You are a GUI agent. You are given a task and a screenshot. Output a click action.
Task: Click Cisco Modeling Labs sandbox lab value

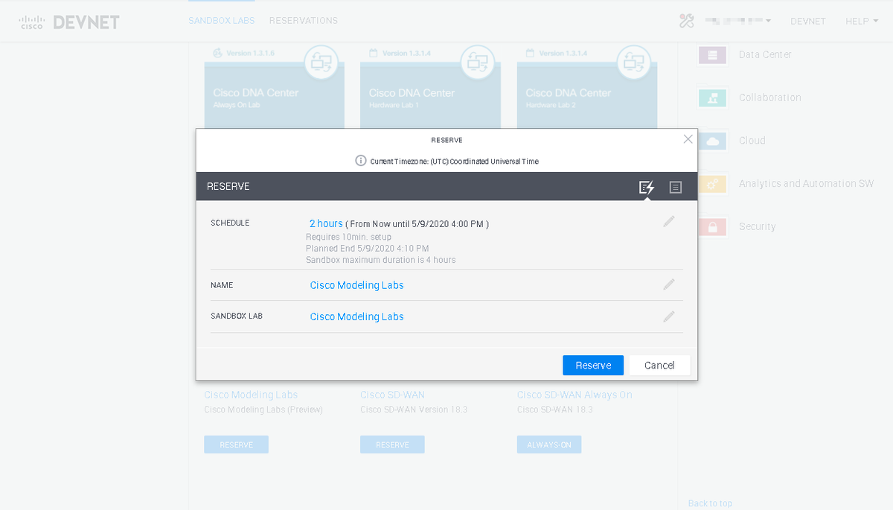356,316
